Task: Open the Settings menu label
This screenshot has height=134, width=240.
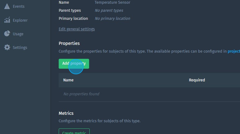Action: 20,48
